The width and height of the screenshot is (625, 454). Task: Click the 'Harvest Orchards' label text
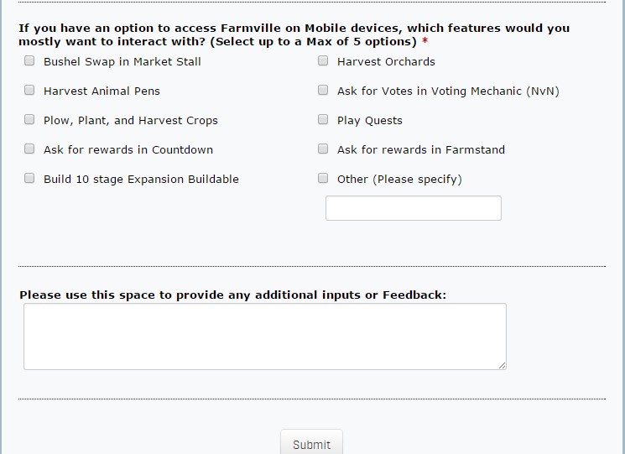click(x=386, y=61)
